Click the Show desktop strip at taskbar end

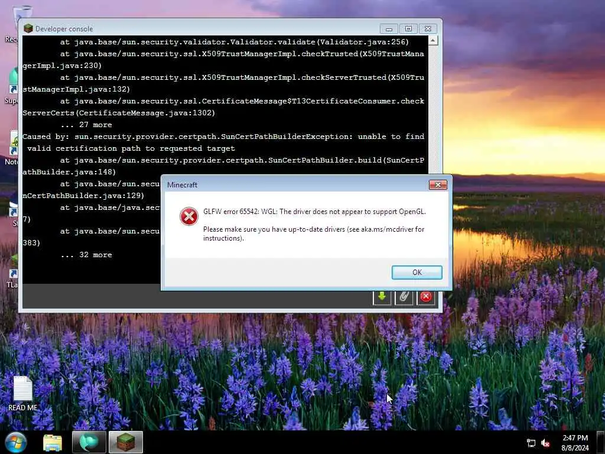[601, 442]
